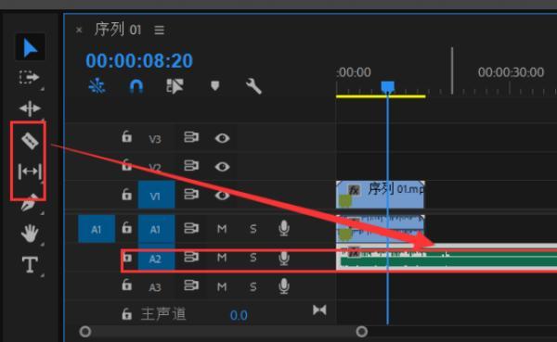This screenshot has height=342, width=557.
Task: Click the fx badge on the V1 clip
Action: tap(354, 191)
